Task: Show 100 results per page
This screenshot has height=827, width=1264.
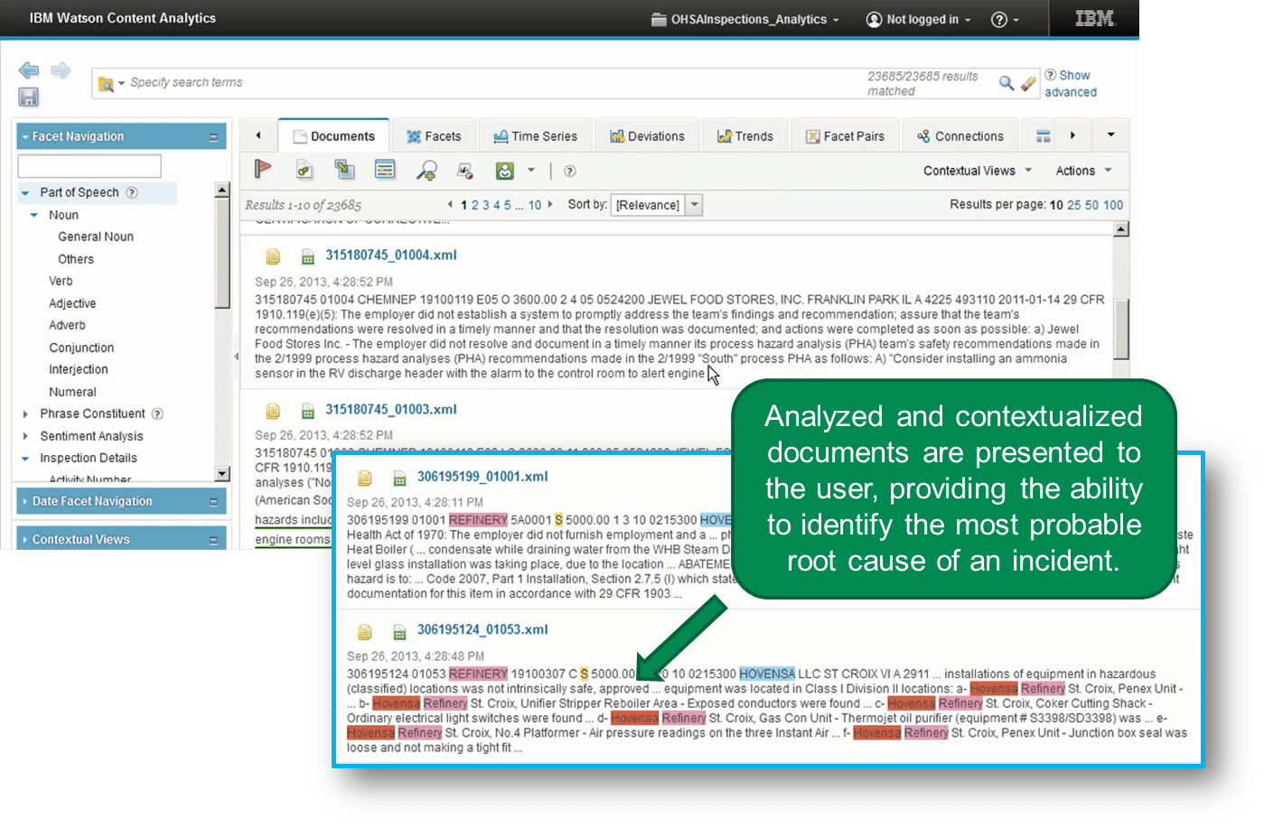Action: tap(1113, 205)
